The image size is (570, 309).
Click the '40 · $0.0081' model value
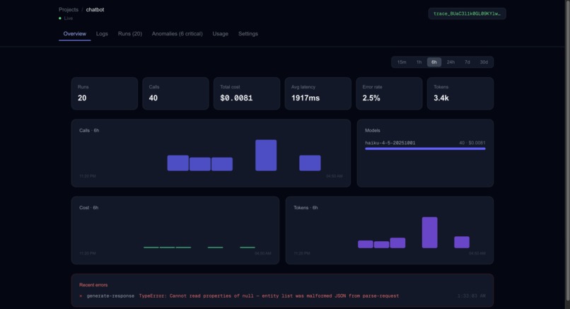point(472,143)
